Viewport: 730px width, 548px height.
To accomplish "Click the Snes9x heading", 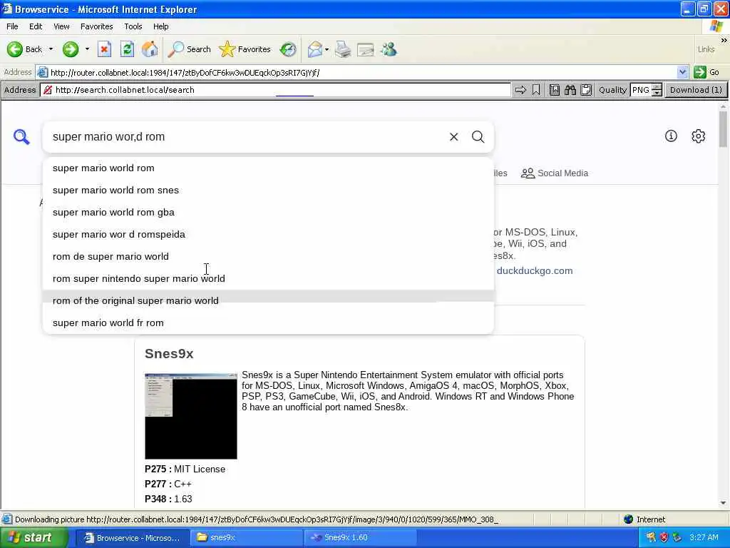I will click(x=169, y=354).
